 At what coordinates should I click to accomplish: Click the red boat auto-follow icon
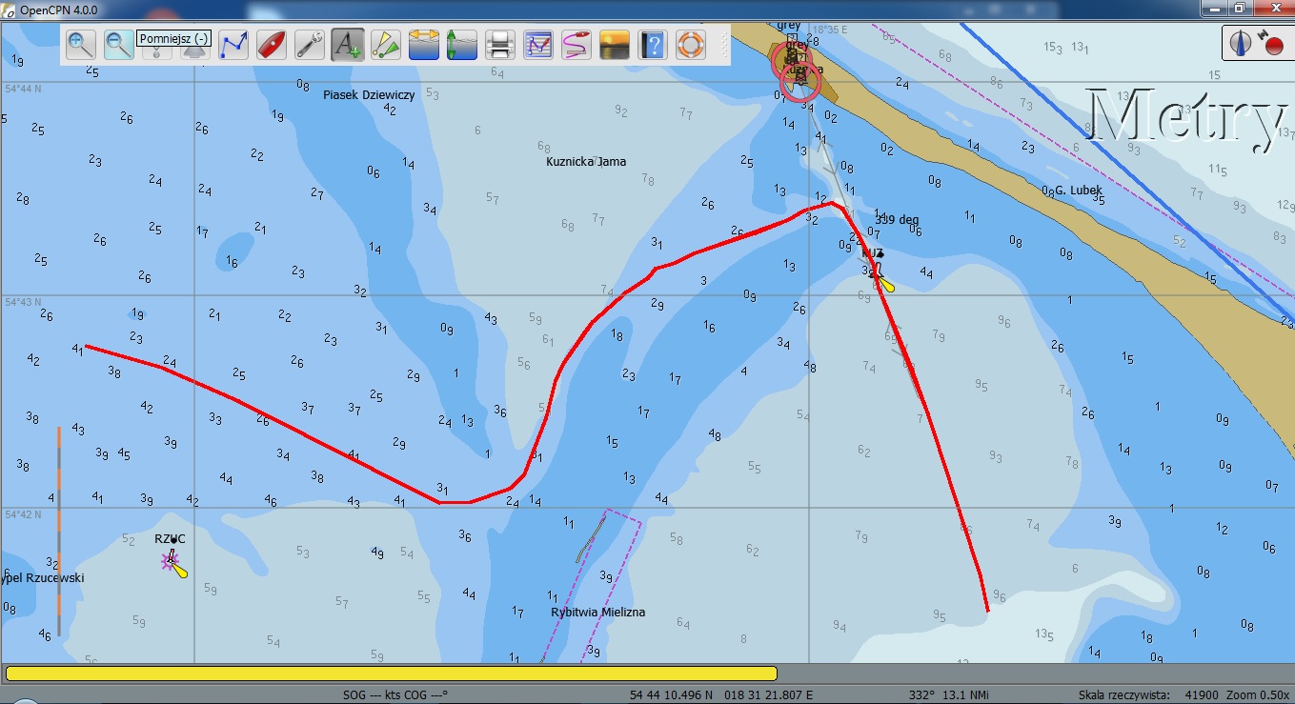[272, 45]
